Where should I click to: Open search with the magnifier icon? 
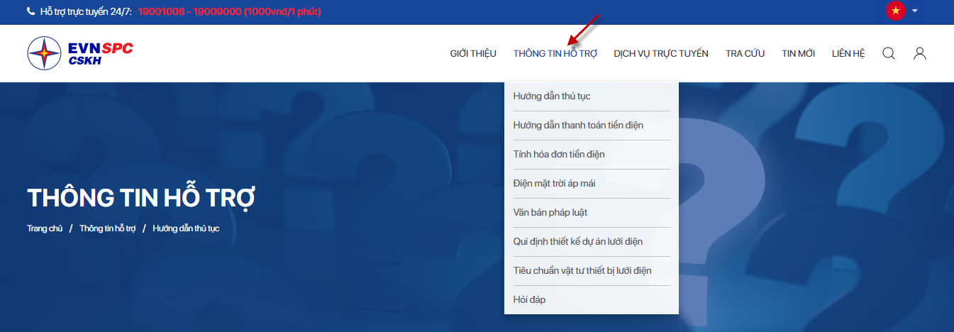pos(888,53)
